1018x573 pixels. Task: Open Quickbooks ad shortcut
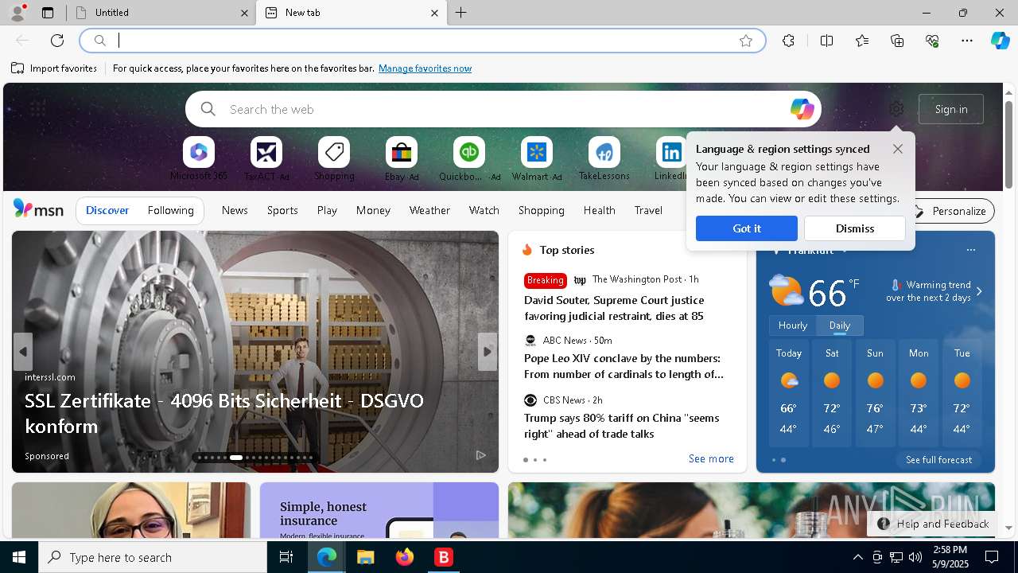pyautogui.click(x=469, y=159)
